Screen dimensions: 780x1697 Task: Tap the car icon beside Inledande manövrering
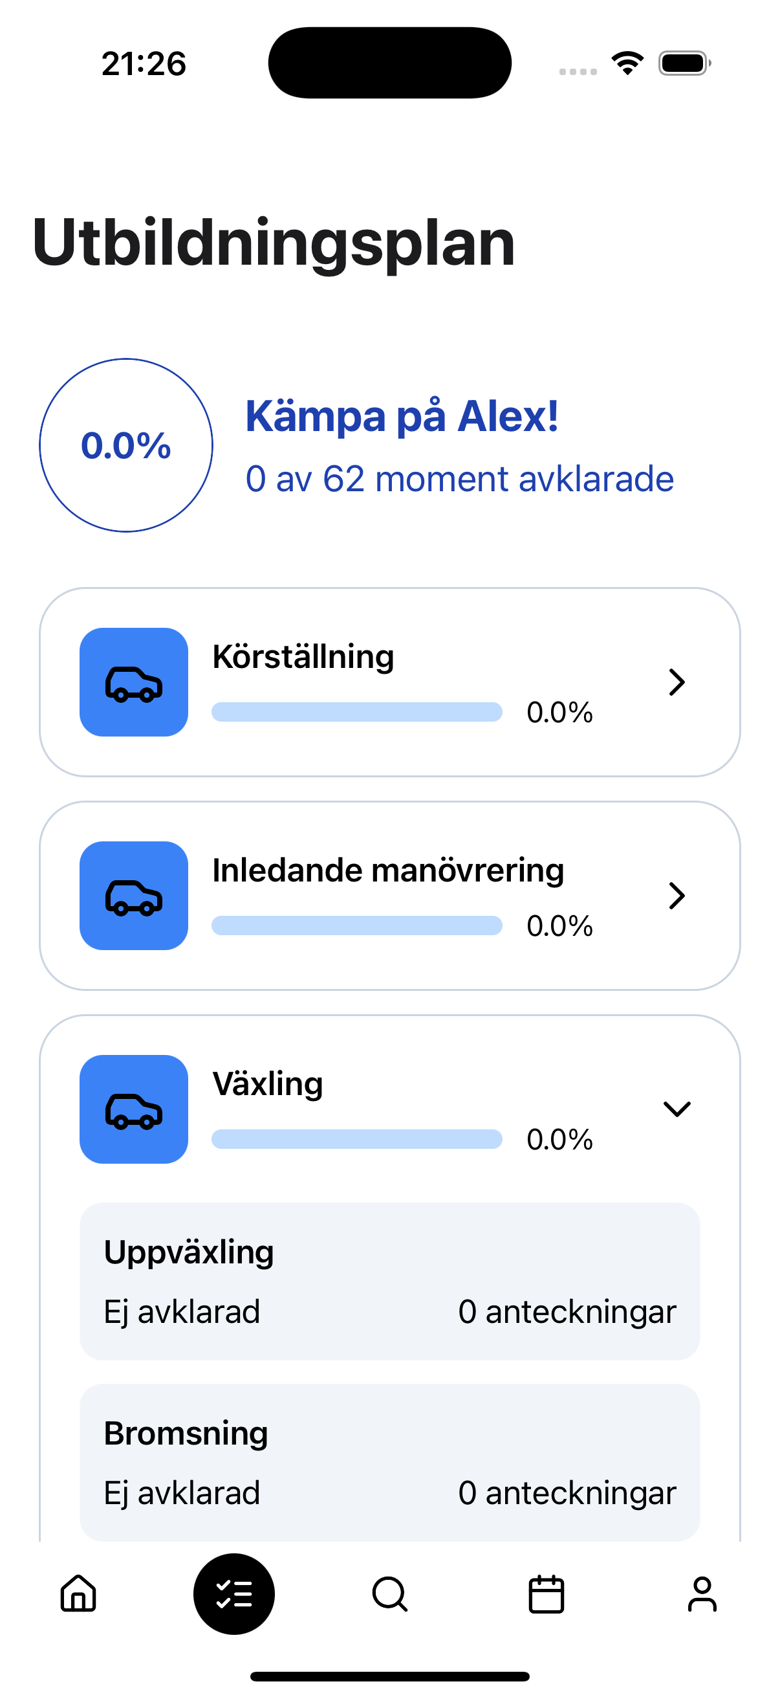(x=134, y=895)
